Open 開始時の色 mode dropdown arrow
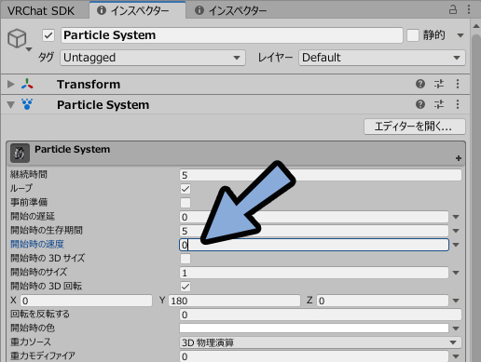This screenshot has width=481, height=362. pos(456,328)
